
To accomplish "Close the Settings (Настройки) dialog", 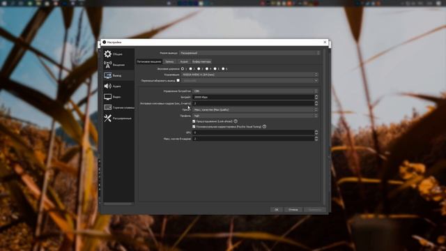I will point(325,42).
